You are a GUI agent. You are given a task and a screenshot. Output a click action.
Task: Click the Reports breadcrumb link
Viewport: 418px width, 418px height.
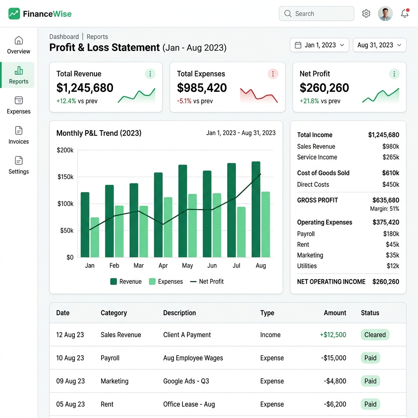pos(97,36)
